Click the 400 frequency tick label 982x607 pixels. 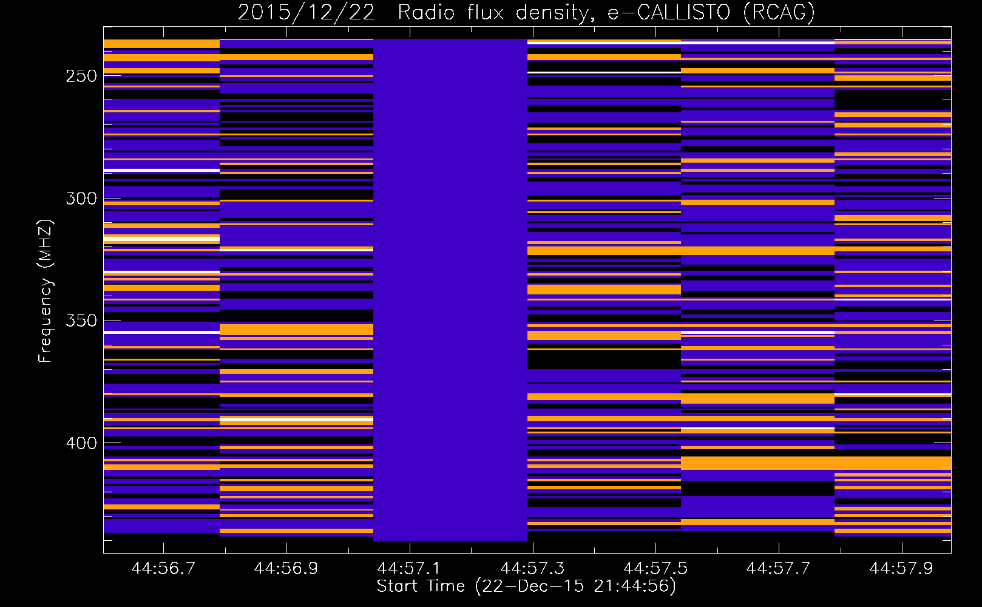(81, 443)
